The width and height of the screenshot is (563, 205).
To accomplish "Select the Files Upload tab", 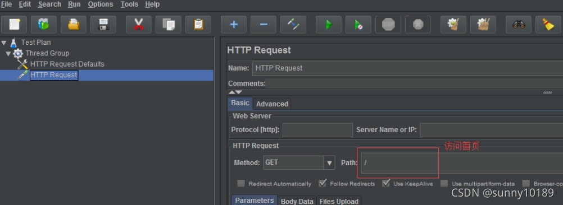I will 339,201.
